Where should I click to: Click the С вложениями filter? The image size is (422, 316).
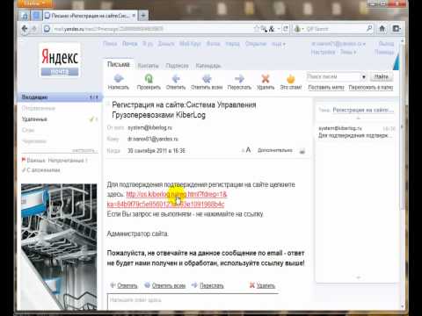tap(41, 170)
